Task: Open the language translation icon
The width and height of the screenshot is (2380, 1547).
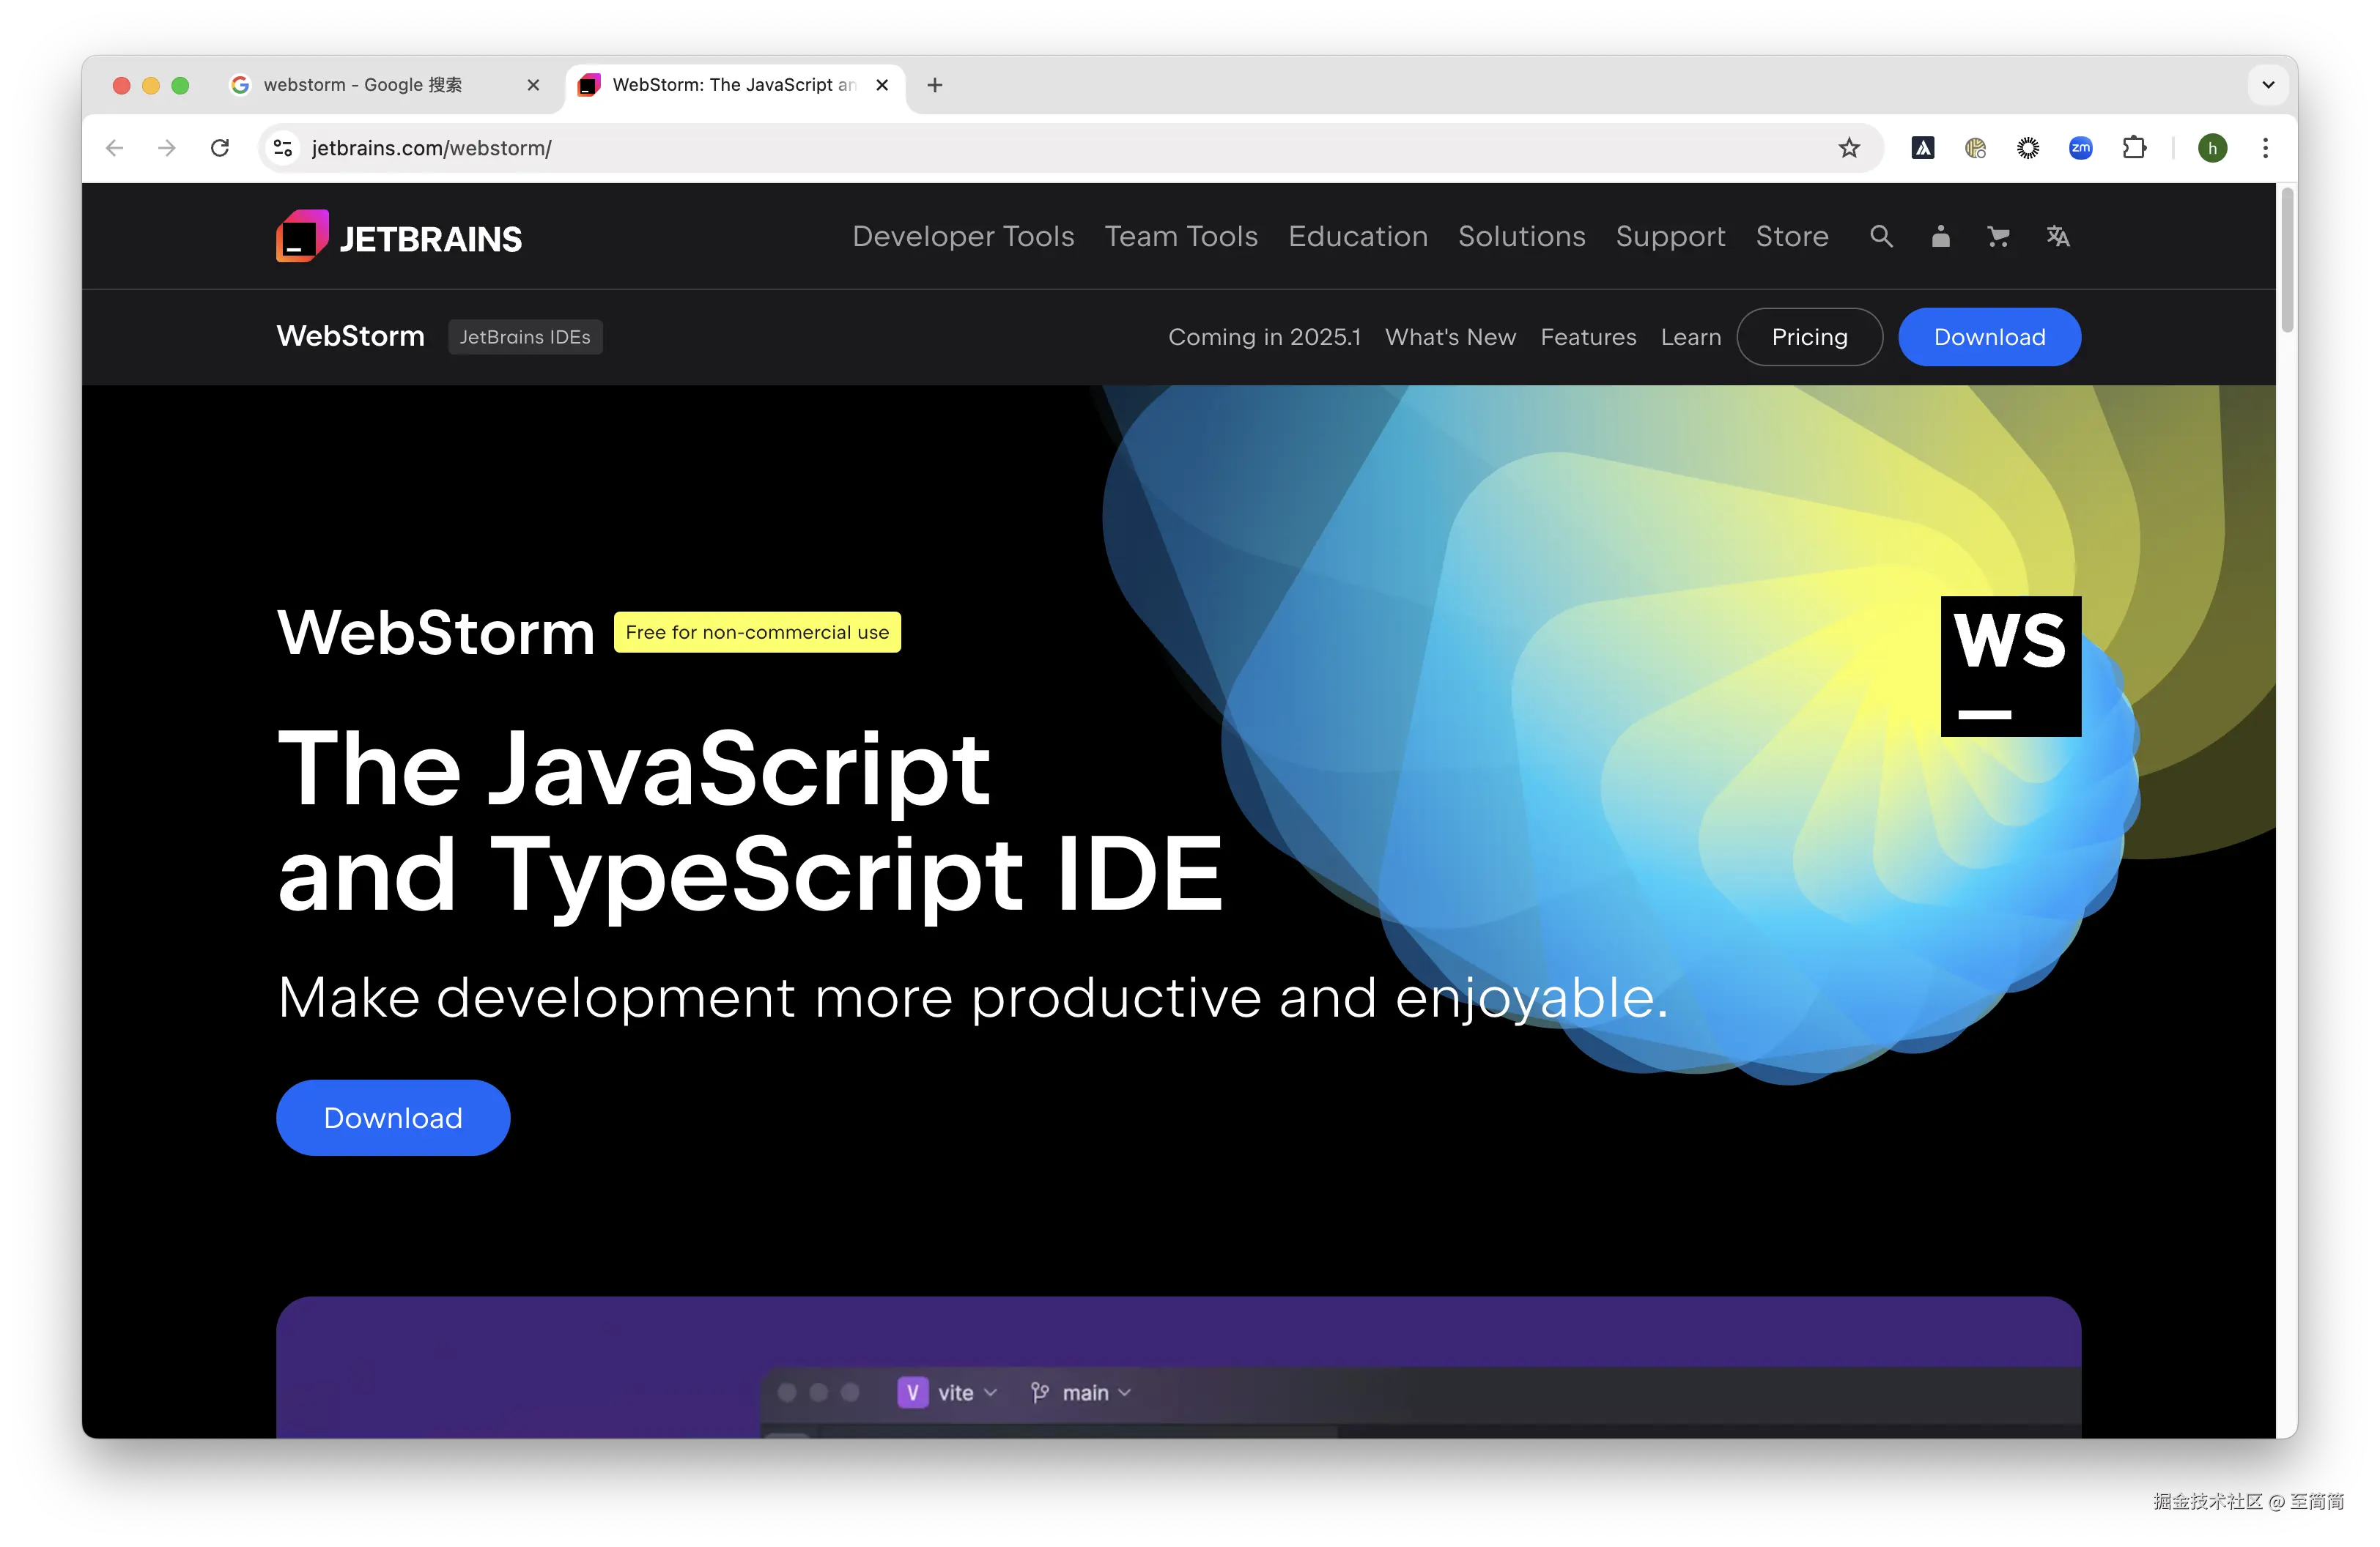Action: pos(2057,237)
